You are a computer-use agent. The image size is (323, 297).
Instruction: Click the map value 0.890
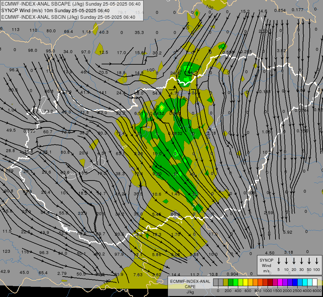pyautogui.click(x=29, y=131)
